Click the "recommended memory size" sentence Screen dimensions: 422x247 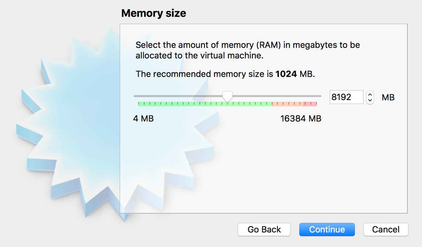(225, 74)
